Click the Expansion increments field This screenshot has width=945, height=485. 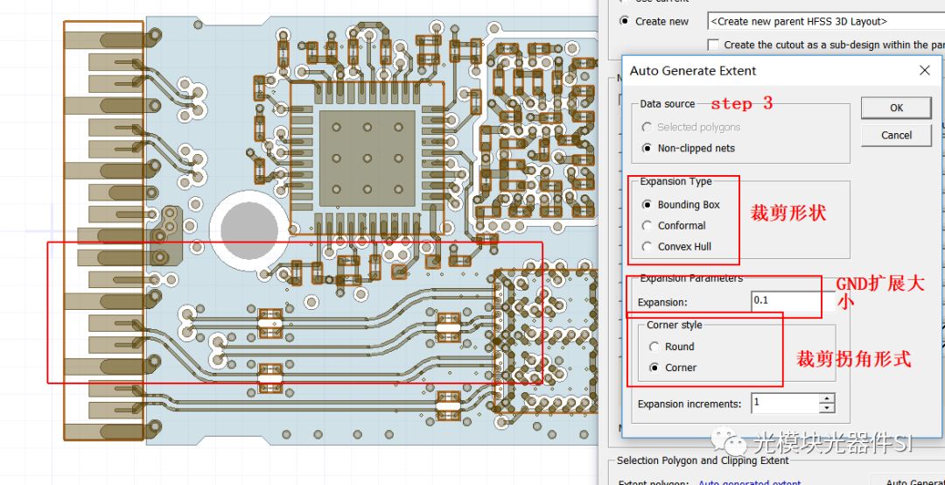(x=785, y=404)
